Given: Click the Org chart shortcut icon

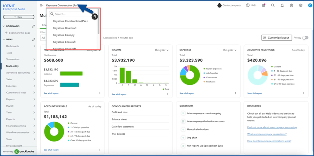Looking at the screenshot, I should [183, 138].
